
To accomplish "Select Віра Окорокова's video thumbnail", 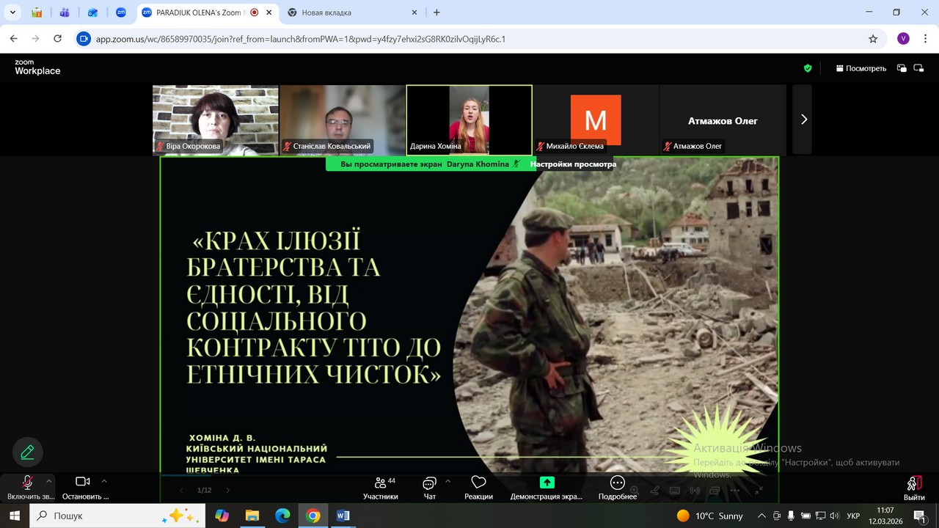I will point(215,120).
